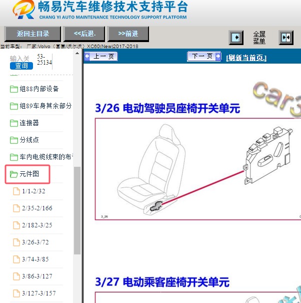This screenshot has width=301, height=303.
Task: Go back with the <<后退 button
Action: click(84, 34)
